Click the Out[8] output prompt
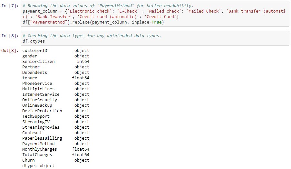This screenshot has height=169, width=291. pos(10,51)
